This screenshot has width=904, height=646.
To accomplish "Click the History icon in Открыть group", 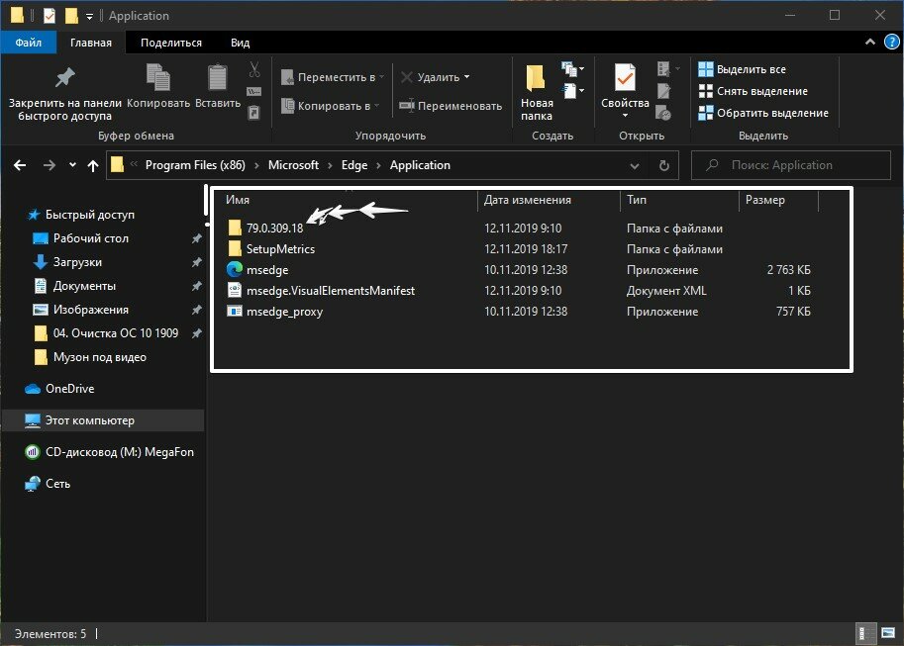I will (663, 113).
